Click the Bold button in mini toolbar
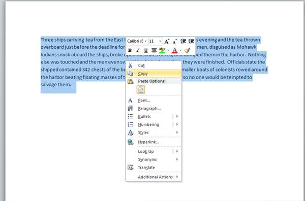 click(130, 50)
